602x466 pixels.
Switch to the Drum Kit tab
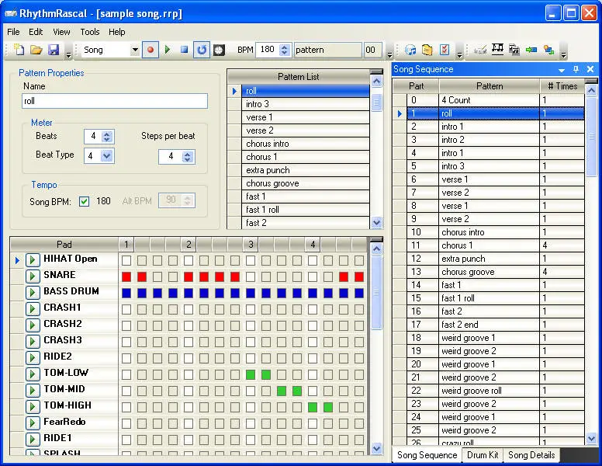coord(483,455)
